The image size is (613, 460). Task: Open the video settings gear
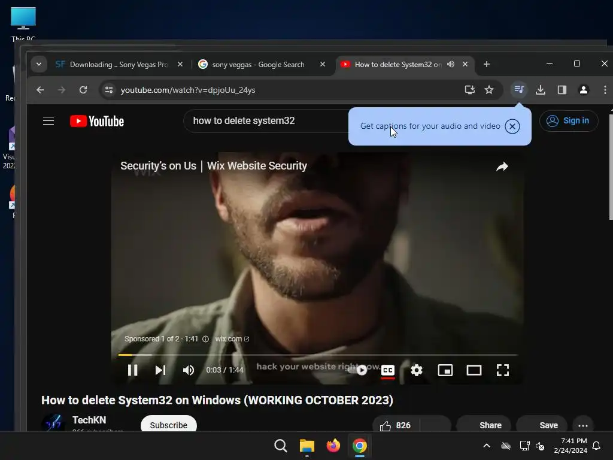point(417,370)
